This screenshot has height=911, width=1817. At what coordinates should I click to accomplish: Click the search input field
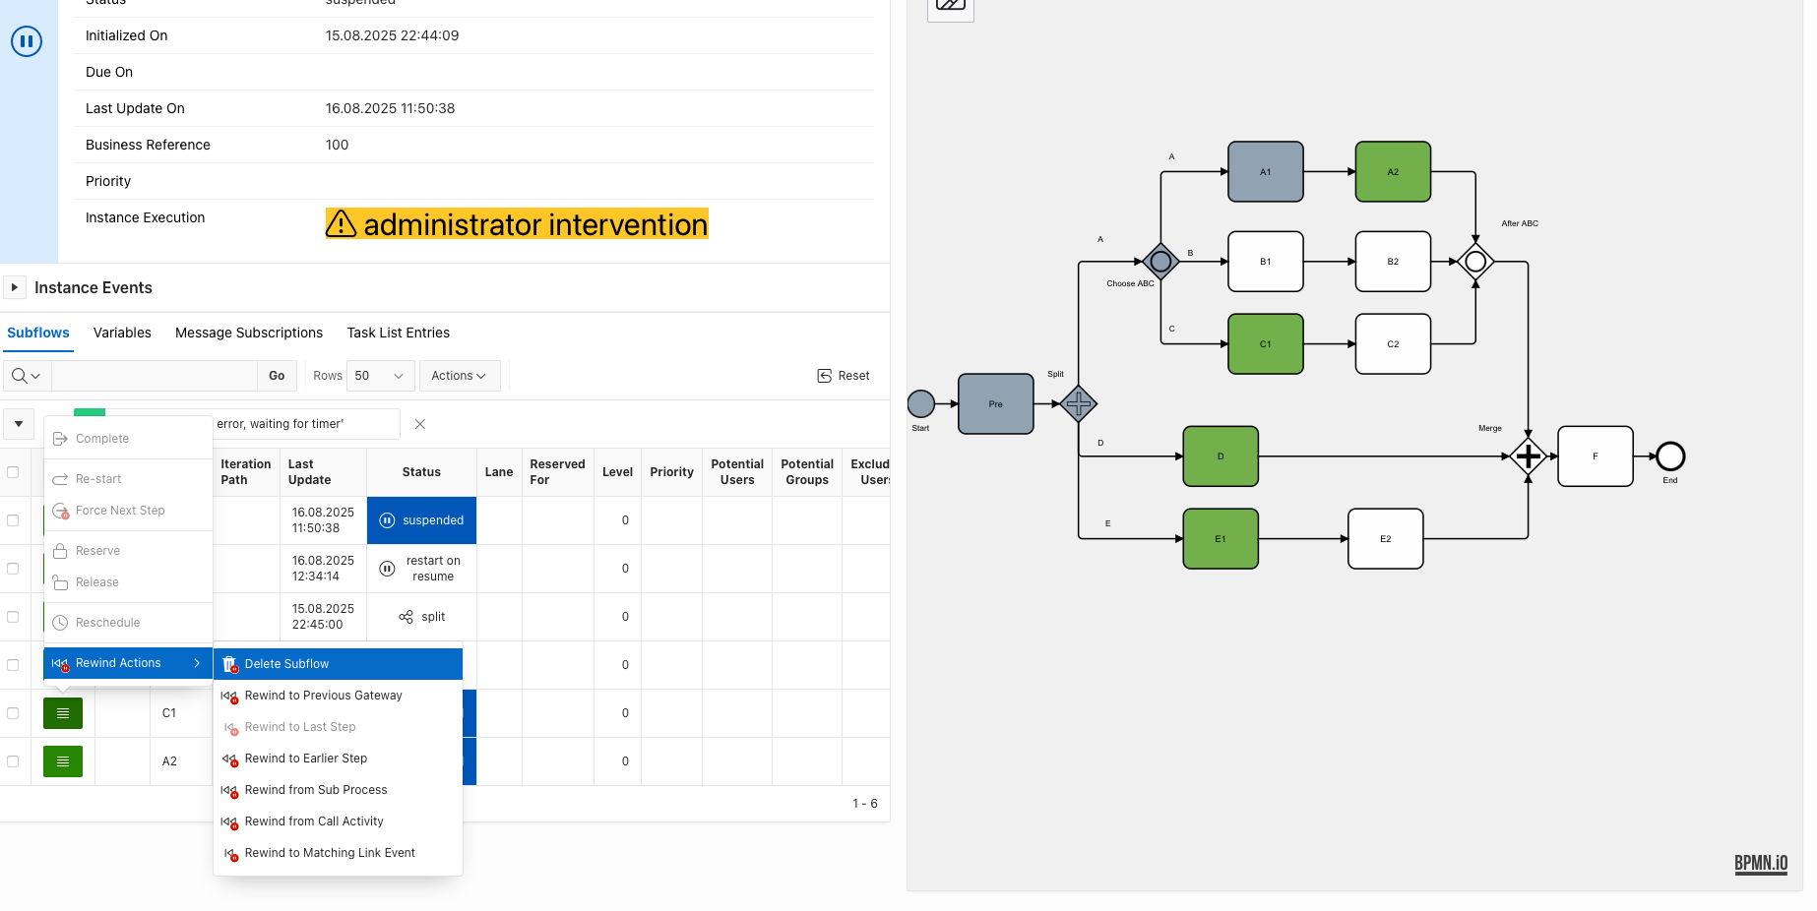[x=155, y=376]
